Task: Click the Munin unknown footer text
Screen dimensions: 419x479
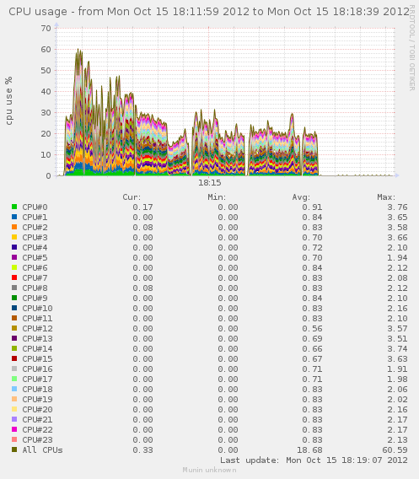Action: coord(209,470)
